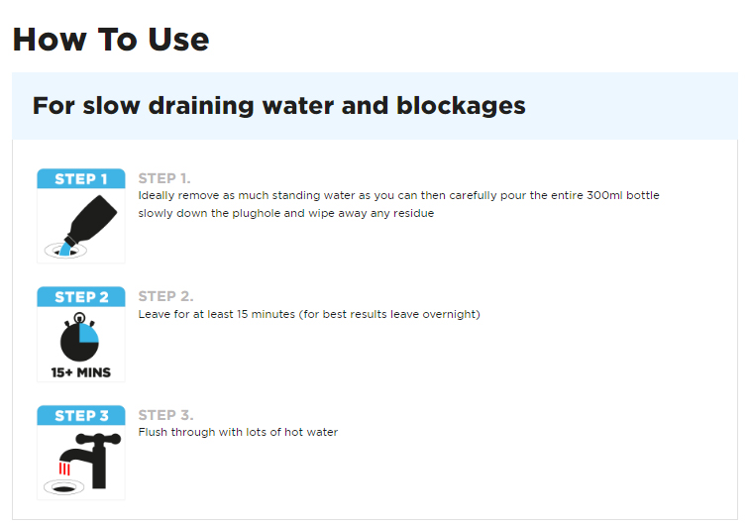Click the blue STEP 1 badge label
The image size is (751, 523).
[x=81, y=178]
